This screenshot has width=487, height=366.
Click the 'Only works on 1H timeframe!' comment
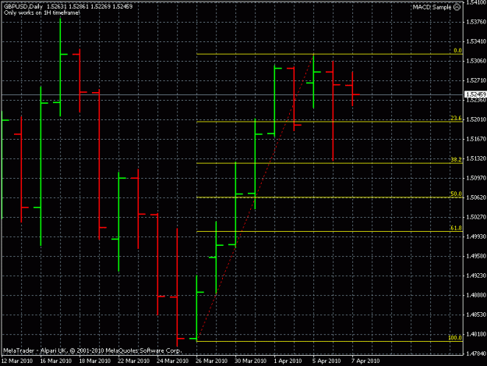coord(41,13)
